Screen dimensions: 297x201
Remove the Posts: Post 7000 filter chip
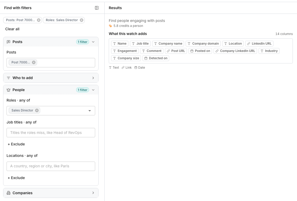click(x=39, y=20)
